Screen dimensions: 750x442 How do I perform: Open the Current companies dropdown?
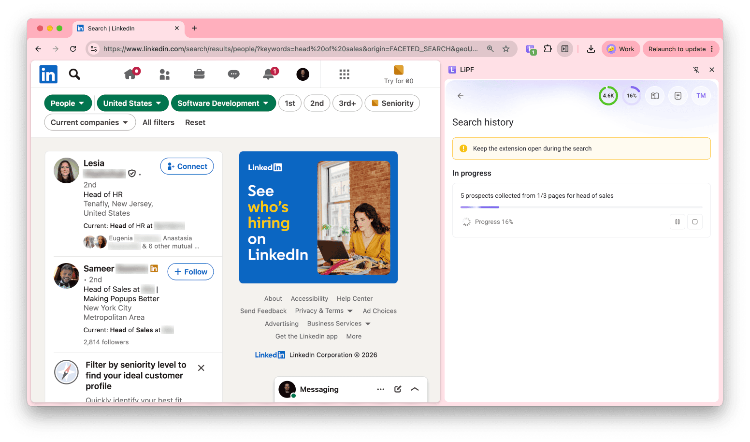[90, 122]
